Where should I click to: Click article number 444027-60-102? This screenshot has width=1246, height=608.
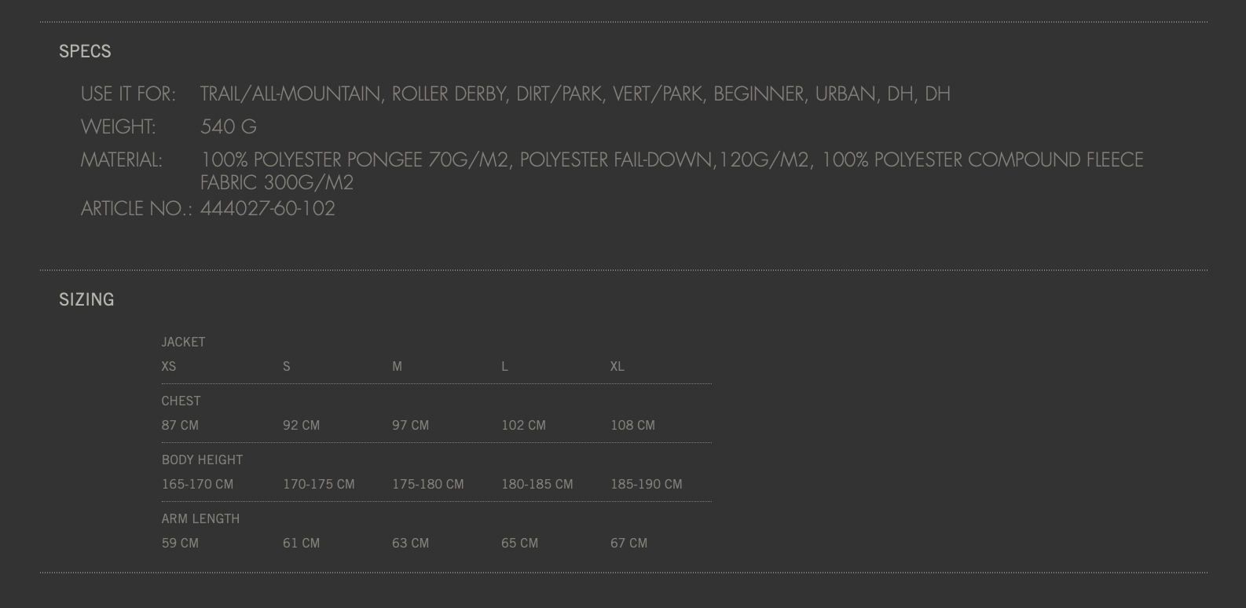click(268, 209)
